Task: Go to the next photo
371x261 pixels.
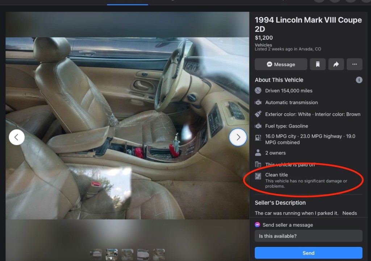Action: pos(238,137)
